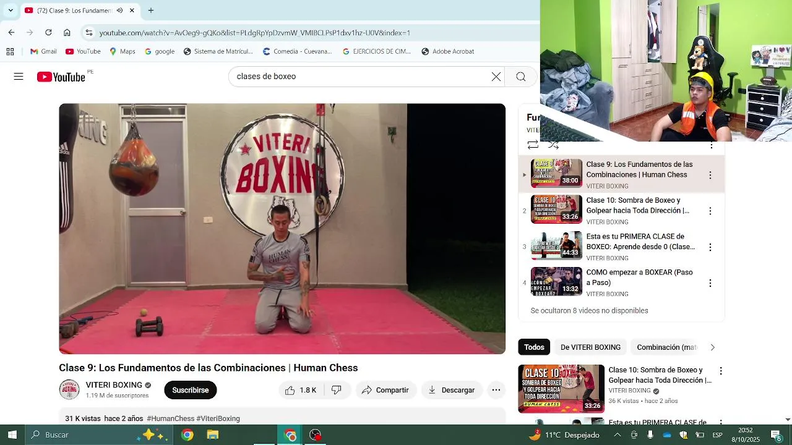This screenshot has height=445, width=792.
Task: Dislike the video
Action: [x=337, y=390]
